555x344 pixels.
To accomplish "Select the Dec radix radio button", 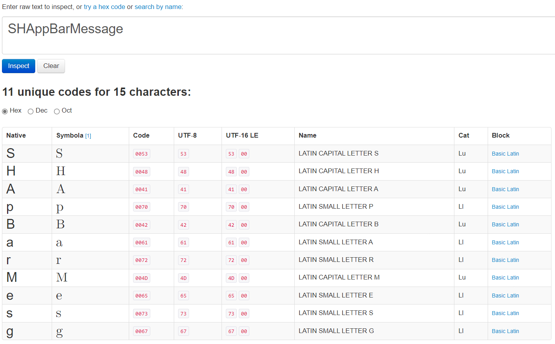I will 31,111.
